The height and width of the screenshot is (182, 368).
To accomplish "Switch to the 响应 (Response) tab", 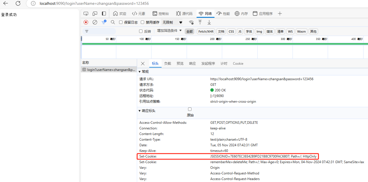I will point(192,64).
